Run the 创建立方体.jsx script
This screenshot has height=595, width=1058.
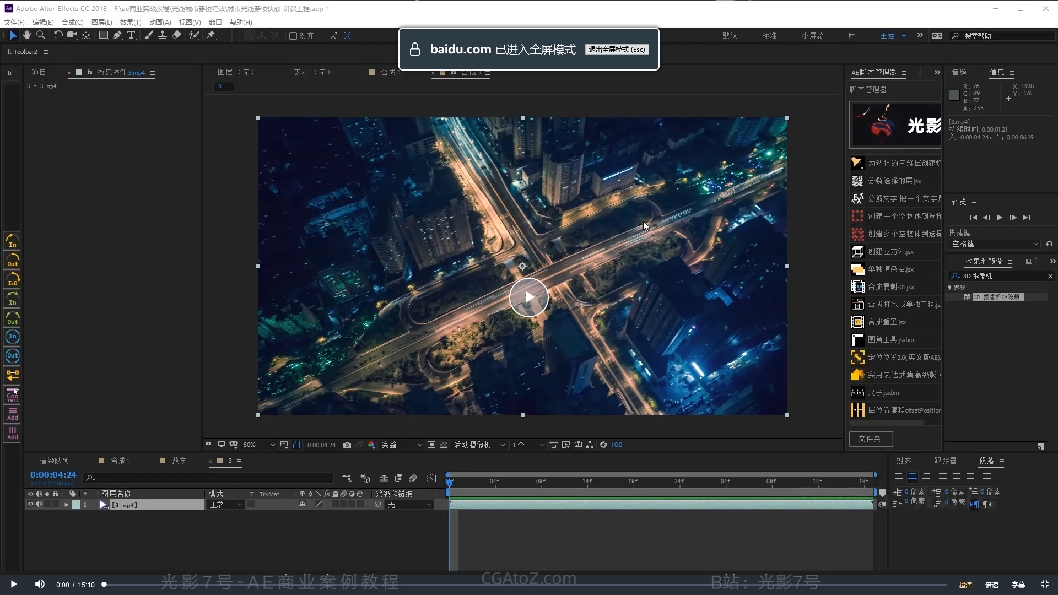click(890, 251)
